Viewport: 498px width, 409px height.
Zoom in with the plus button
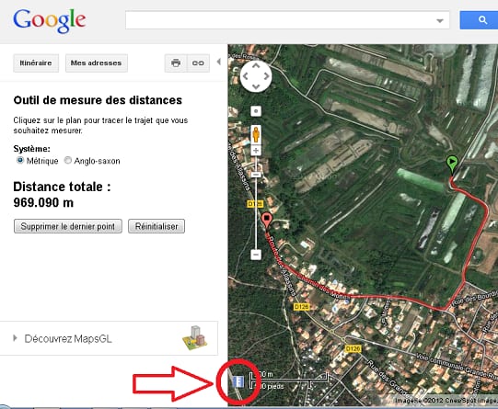256,151
